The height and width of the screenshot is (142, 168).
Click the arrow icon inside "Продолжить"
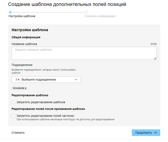click(155, 133)
